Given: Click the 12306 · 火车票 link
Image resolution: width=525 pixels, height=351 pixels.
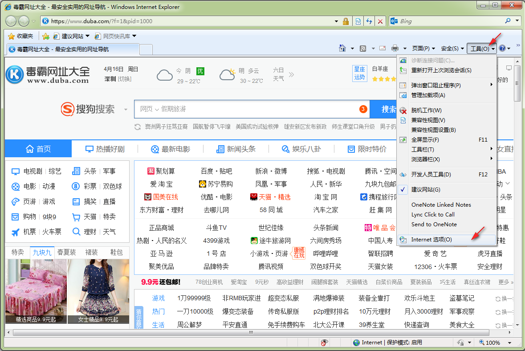Looking at the screenshot, I should click(x=435, y=267).
